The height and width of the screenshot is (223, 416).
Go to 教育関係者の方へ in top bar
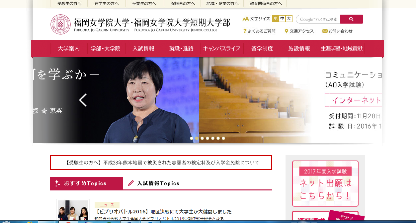[x=266, y=4]
